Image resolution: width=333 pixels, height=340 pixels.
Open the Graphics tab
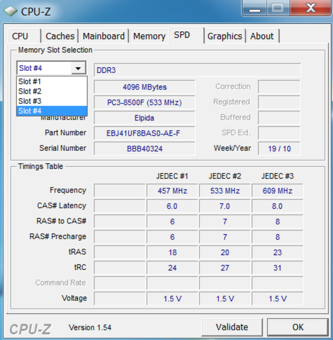point(225,36)
